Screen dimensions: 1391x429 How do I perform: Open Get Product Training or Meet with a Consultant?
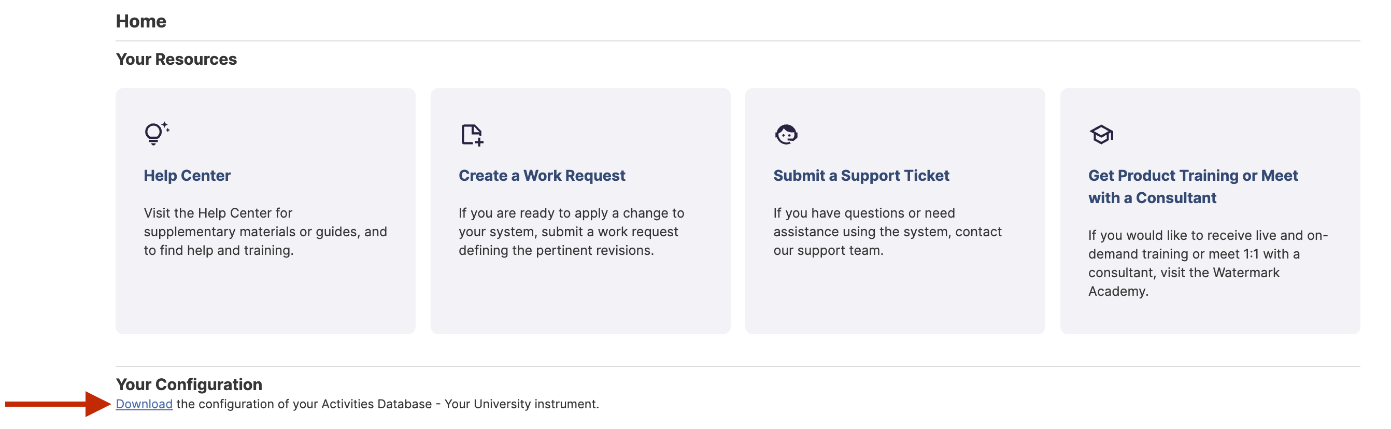pyautogui.click(x=1193, y=187)
